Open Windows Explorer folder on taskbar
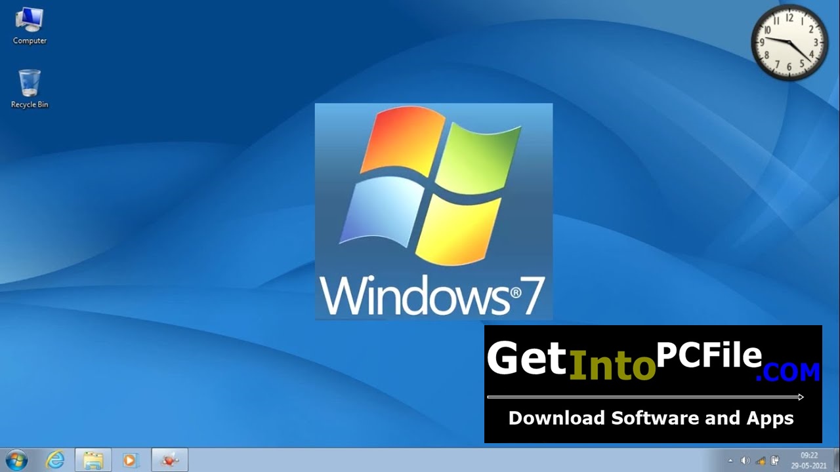This screenshot has height=472, width=840. [93, 460]
